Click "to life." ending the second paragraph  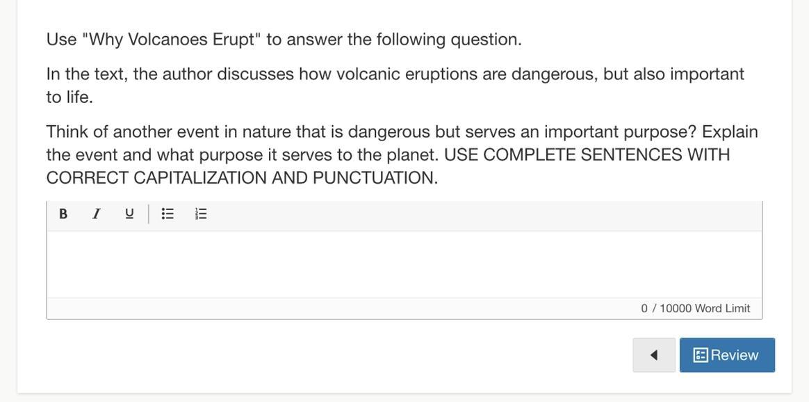click(70, 97)
